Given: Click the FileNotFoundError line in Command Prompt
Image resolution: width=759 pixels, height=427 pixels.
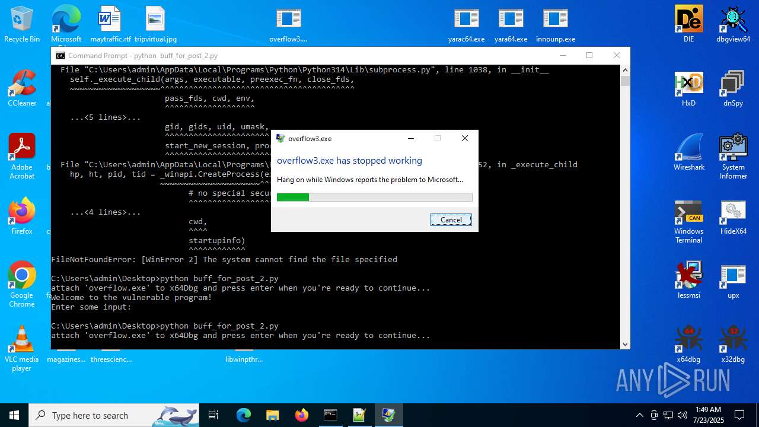Looking at the screenshot, I should [x=224, y=259].
